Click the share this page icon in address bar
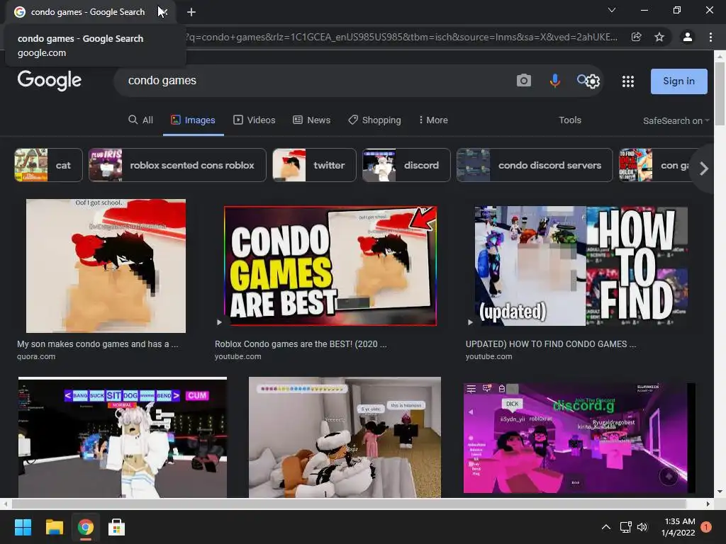726x544 pixels. point(637,37)
